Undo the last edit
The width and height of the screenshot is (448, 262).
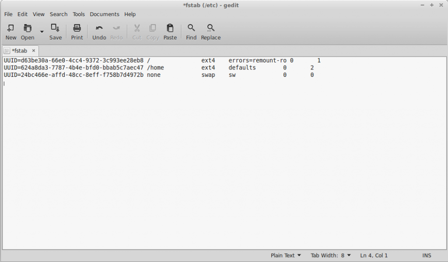99,31
